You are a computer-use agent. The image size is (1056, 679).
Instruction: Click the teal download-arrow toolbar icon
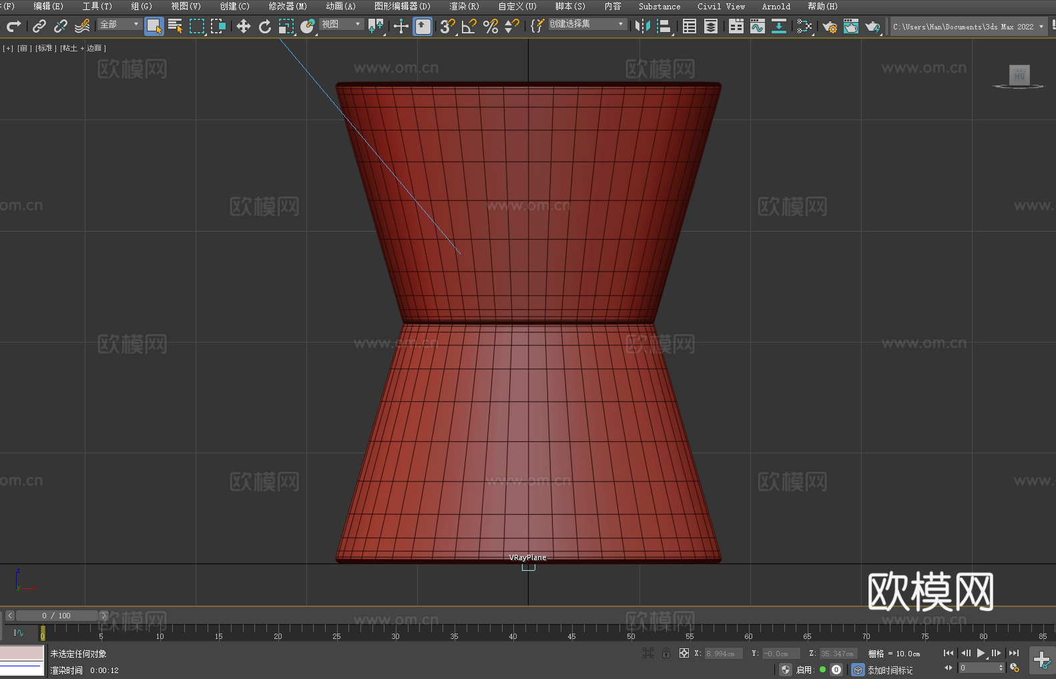[x=779, y=26]
